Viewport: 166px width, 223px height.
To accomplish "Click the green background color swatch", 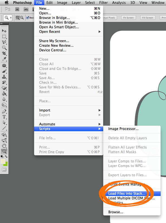I will [6, 164].
